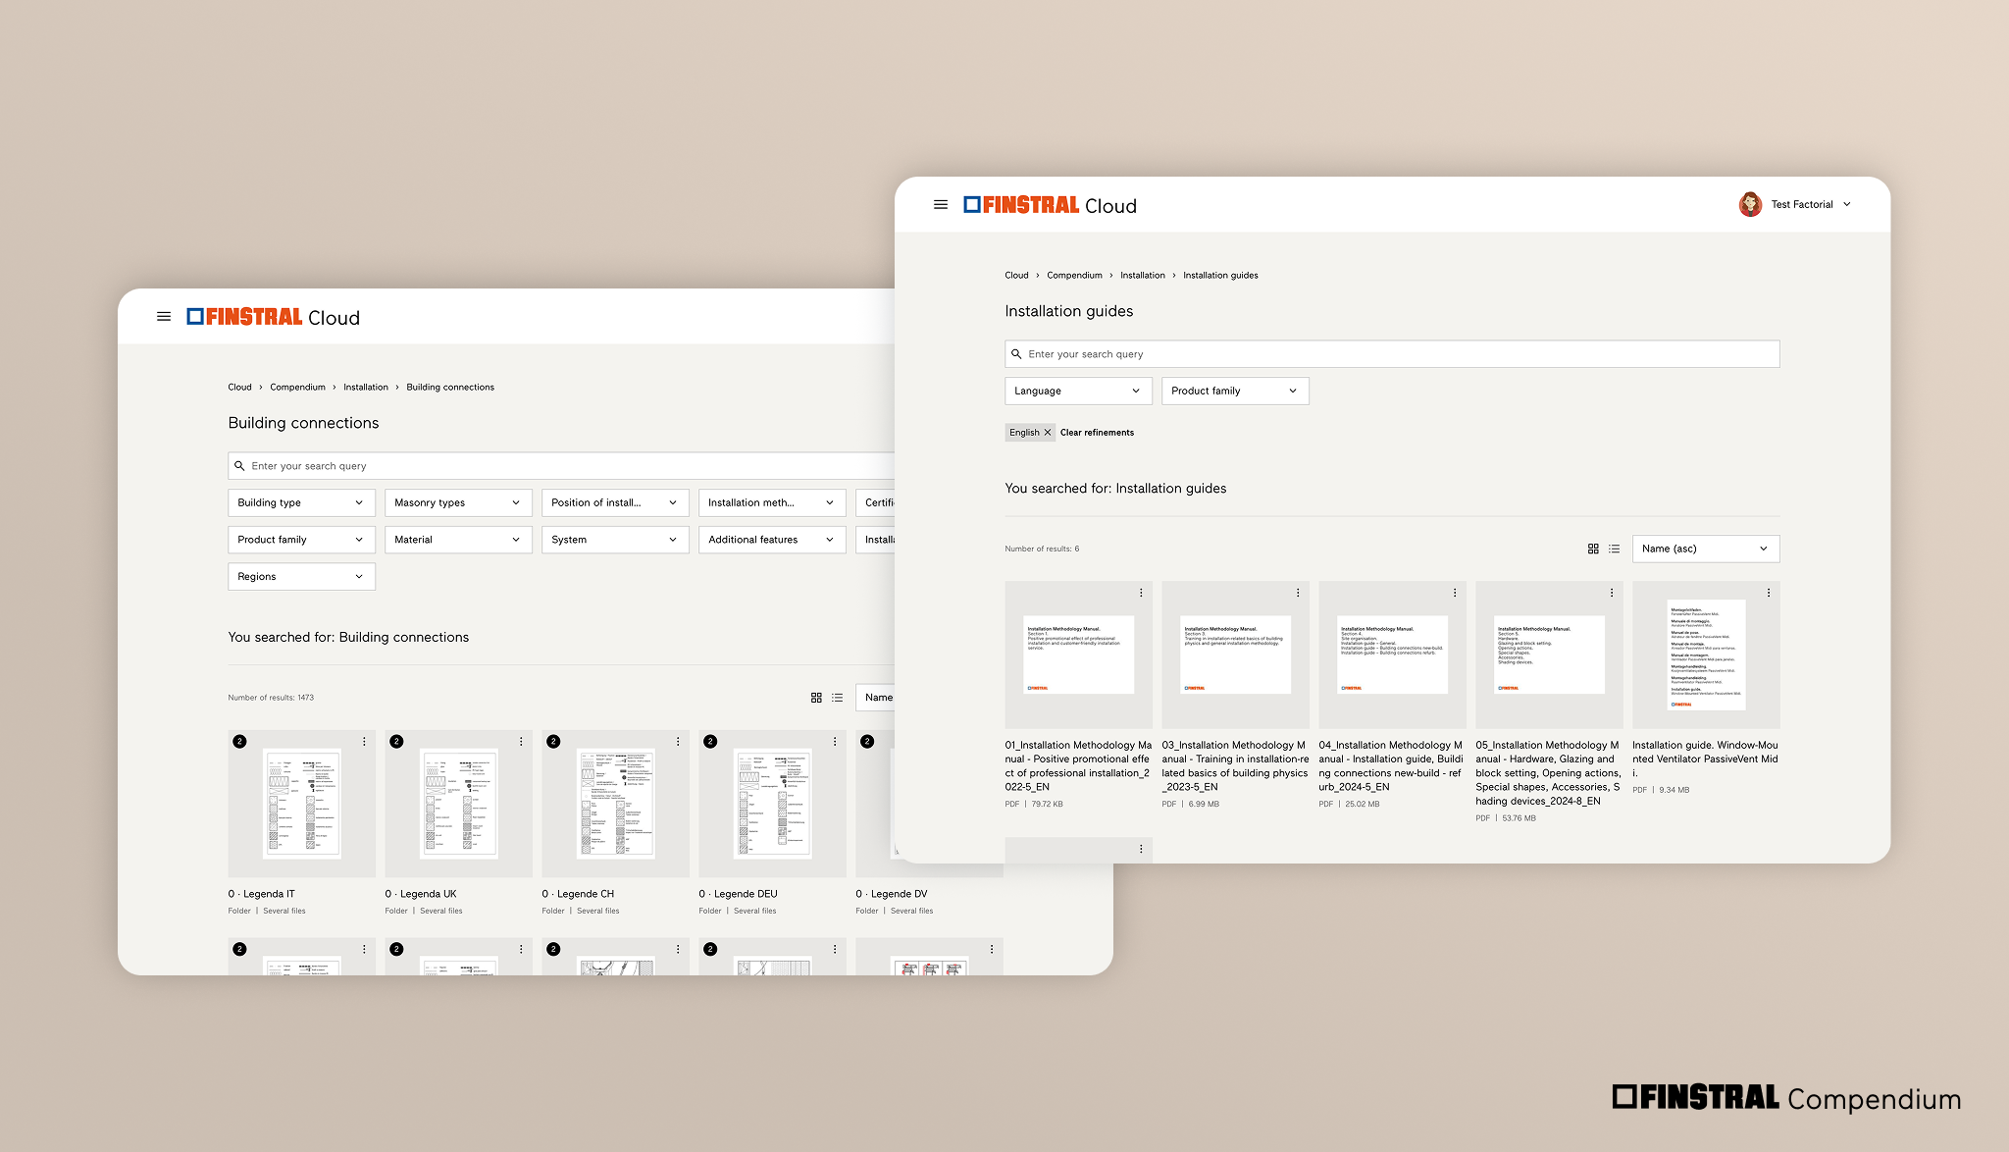The height and width of the screenshot is (1152, 2009).
Task: Open 04_Installation Methodology Manual thumbnail
Action: pyautogui.click(x=1392, y=655)
